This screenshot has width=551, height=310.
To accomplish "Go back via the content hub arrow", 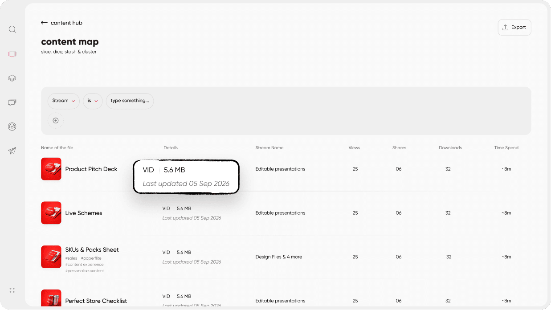I will (44, 23).
